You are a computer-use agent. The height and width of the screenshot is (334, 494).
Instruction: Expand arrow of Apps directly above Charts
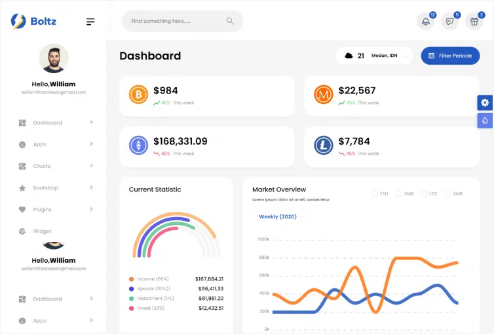(x=91, y=144)
